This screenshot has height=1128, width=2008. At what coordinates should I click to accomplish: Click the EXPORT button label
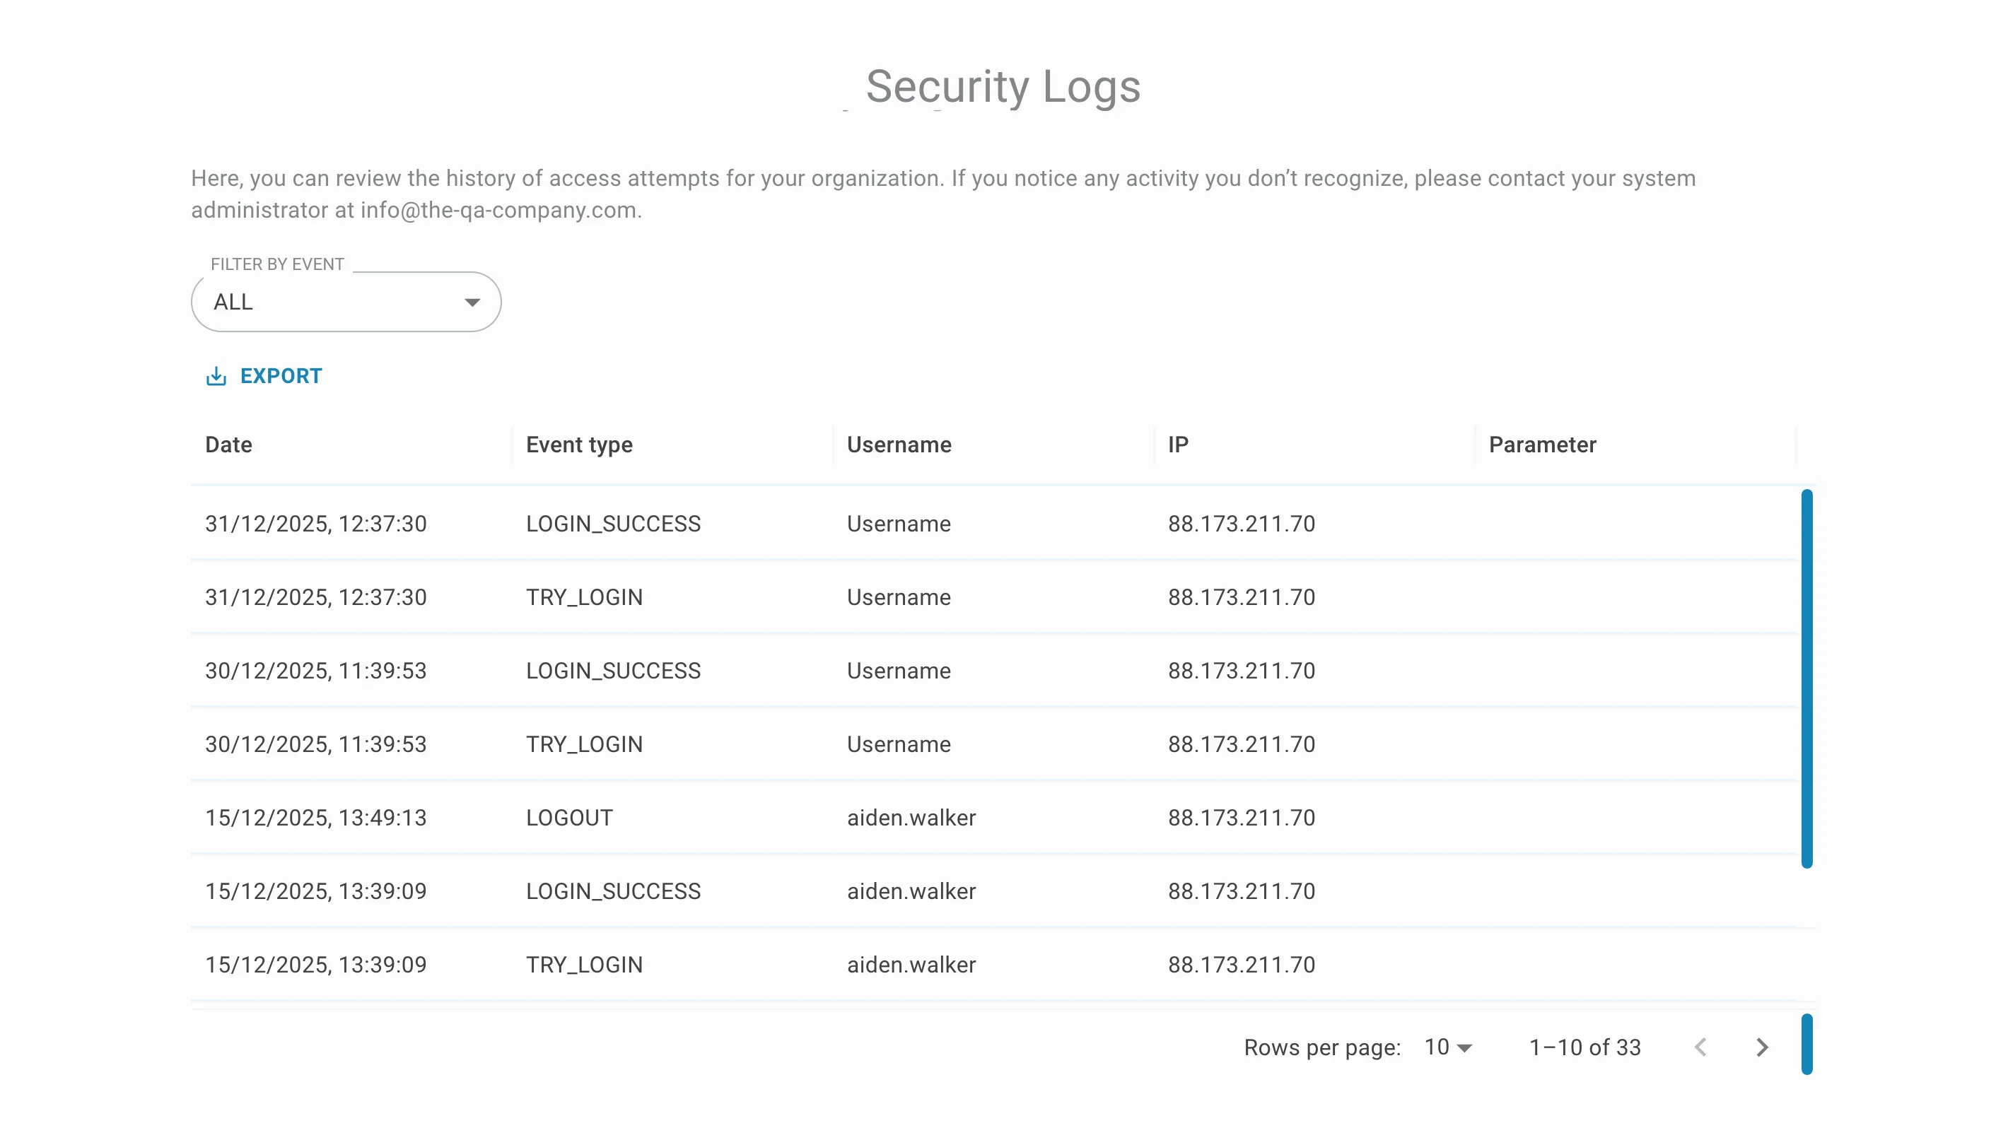tap(281, 376)
